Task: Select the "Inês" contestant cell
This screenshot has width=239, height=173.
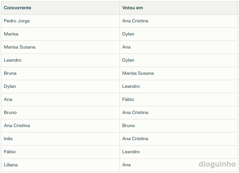Action: click(x=8, y=139)
